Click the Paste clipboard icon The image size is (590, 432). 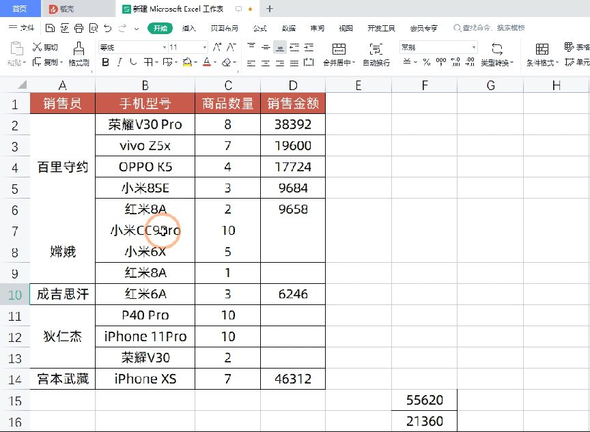coord(16,49)
